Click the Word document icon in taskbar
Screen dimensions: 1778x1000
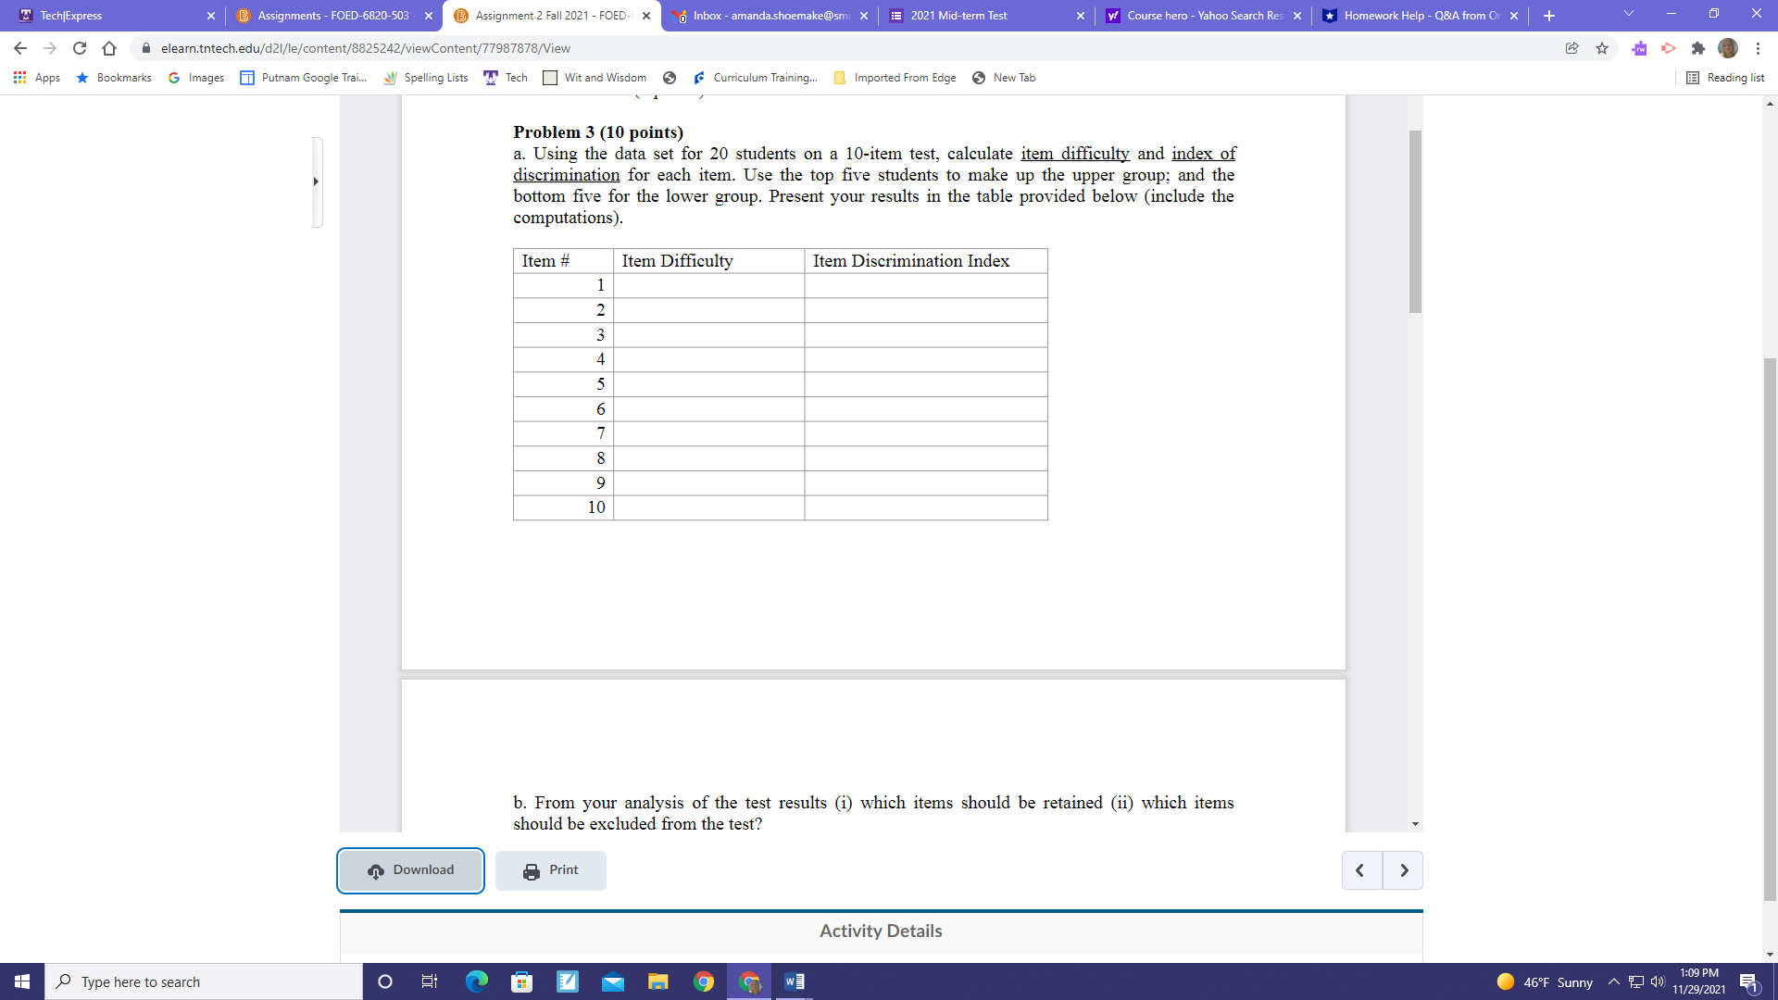click(794, 981)
